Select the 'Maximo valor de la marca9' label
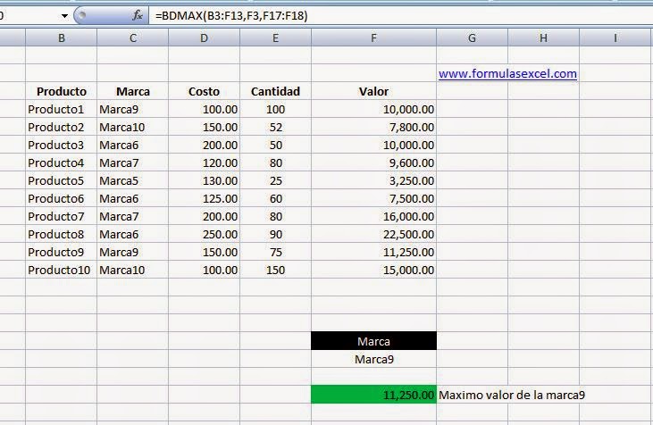653x425 pixels. coord(513,395)
